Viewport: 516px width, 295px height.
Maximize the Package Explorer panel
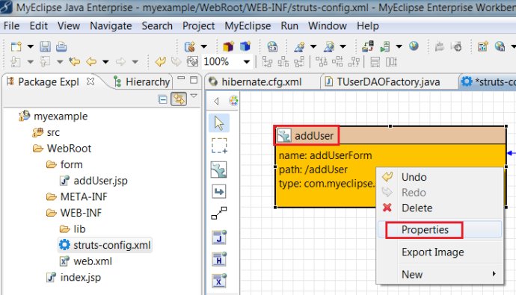[194, 79]
